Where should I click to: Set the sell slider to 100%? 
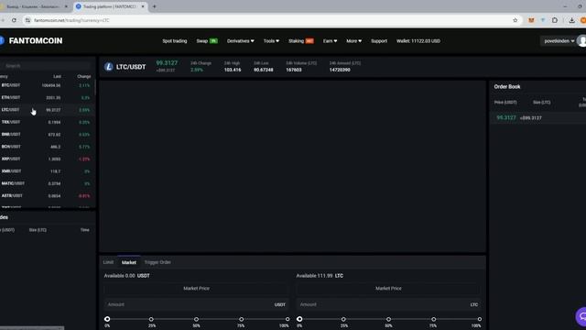479,319
